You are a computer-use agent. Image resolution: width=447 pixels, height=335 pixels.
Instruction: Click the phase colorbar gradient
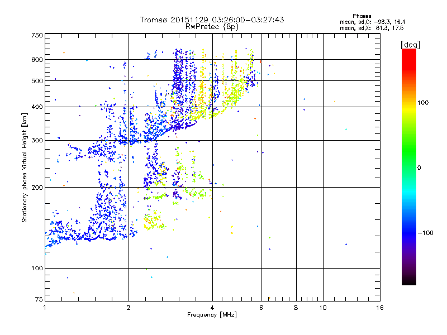coord(409,167)
